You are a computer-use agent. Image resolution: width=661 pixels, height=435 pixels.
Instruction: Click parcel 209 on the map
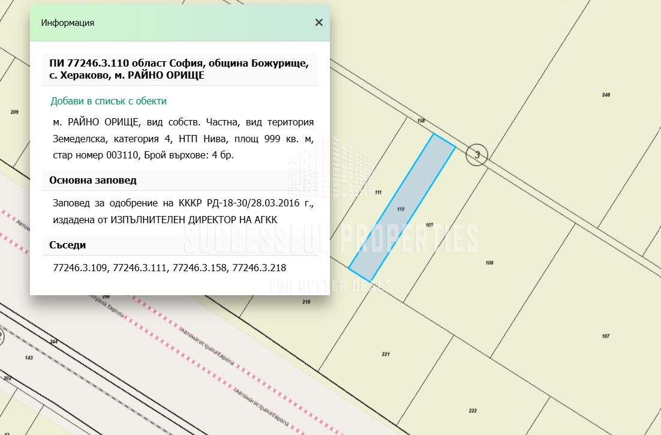click(x=15, y=112)
